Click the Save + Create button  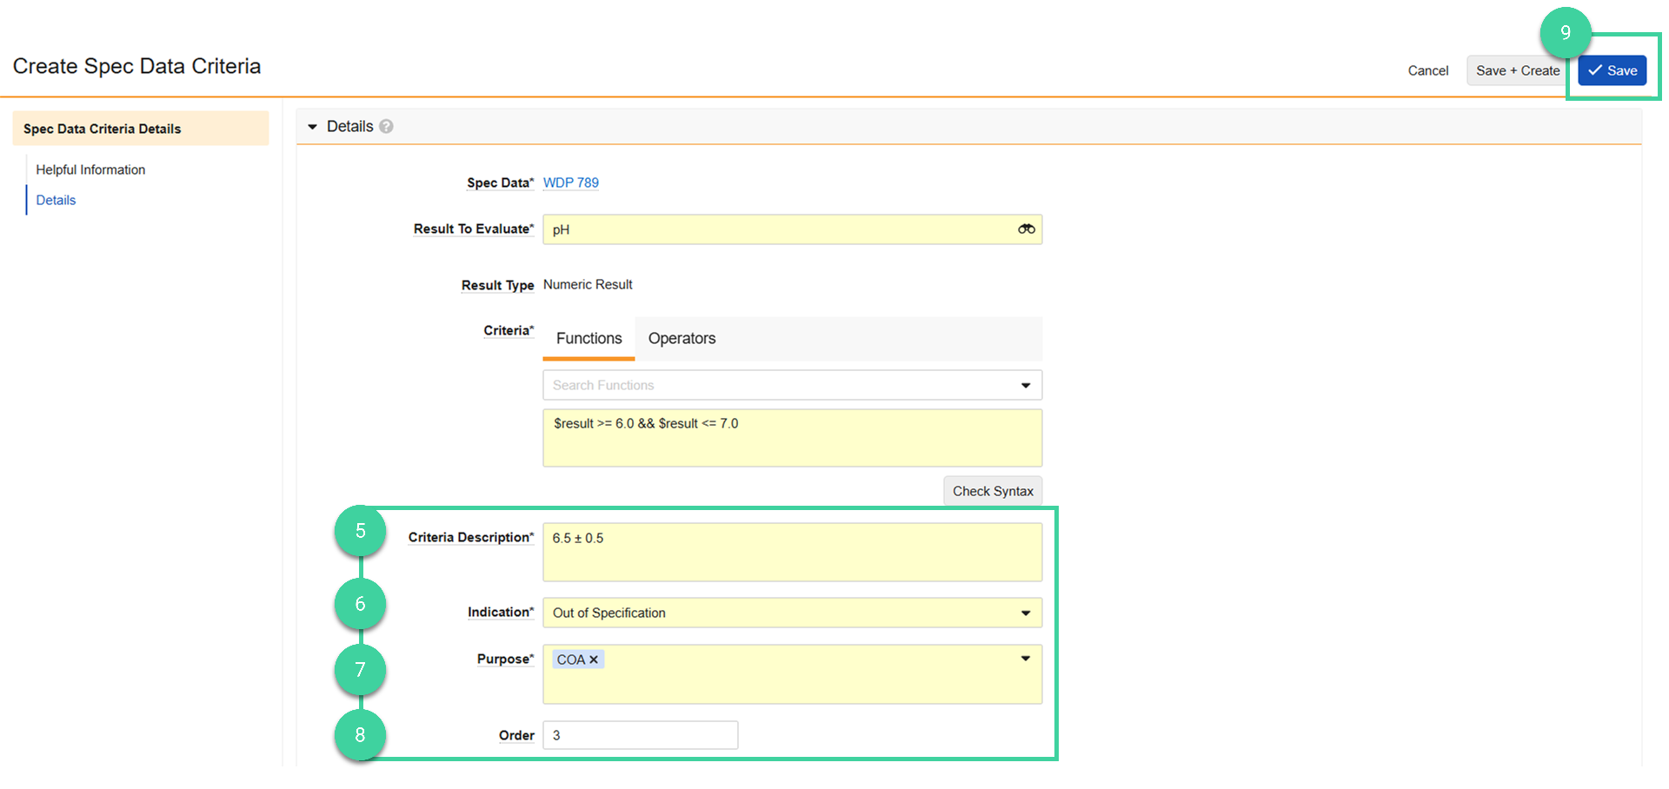[x=1517, y=71]
